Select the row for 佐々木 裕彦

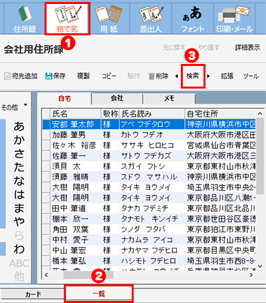point(149,145)
